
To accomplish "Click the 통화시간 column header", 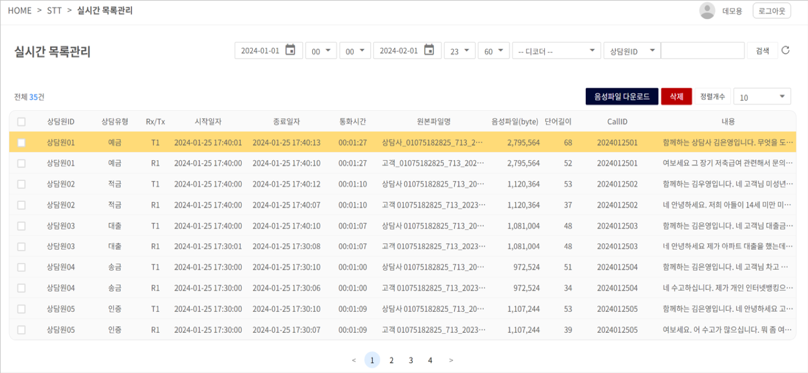I will [353, 122].
